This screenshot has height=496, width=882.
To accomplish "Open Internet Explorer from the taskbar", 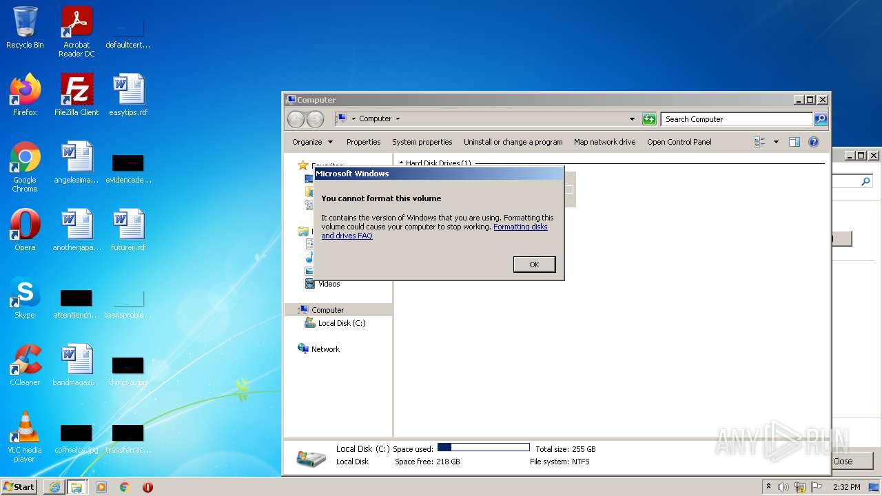I will (54, 487).
